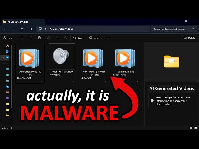
Task: Click filename 'Taylor Swift - AntiHero (1080p).mp3'
Action: pos(62,73)
